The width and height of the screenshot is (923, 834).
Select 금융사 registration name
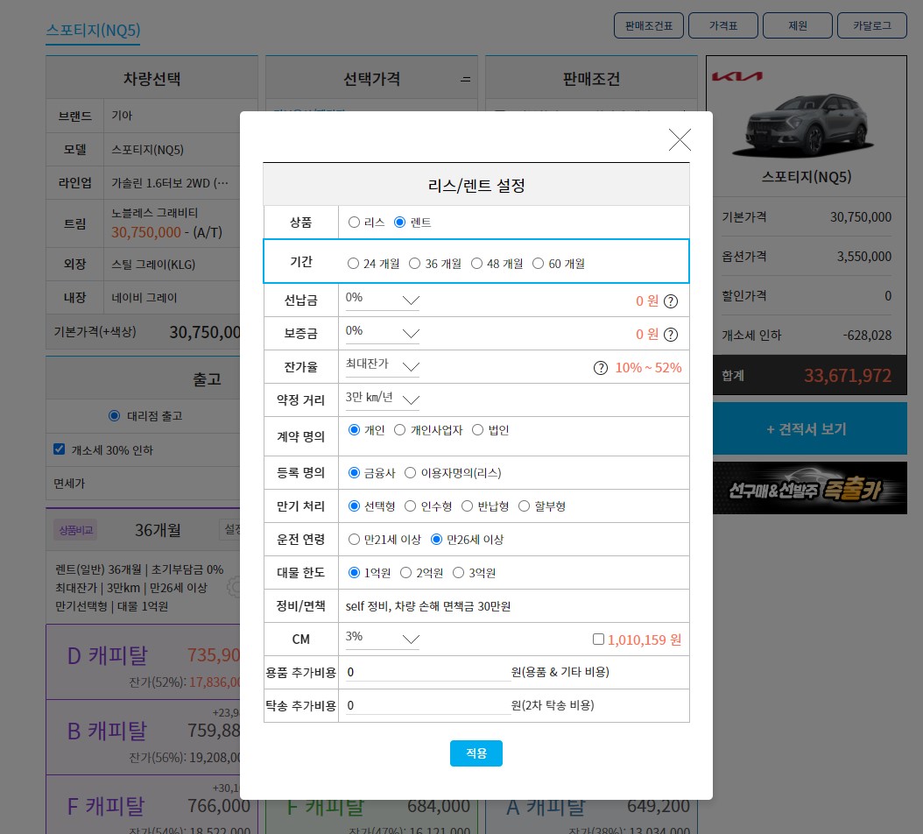(354, 472)
